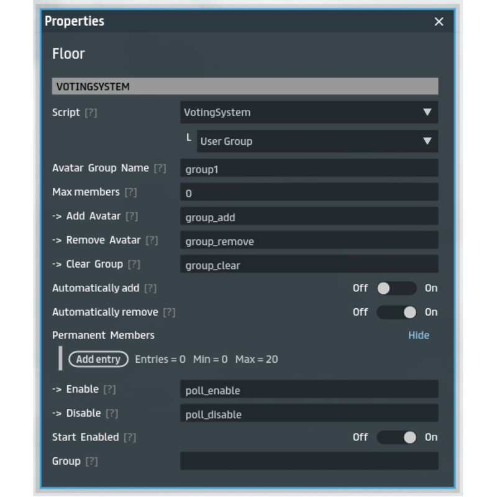Click the poll_enable input field
The height and width of the screenshot is (497, 497).
(309, 390)
